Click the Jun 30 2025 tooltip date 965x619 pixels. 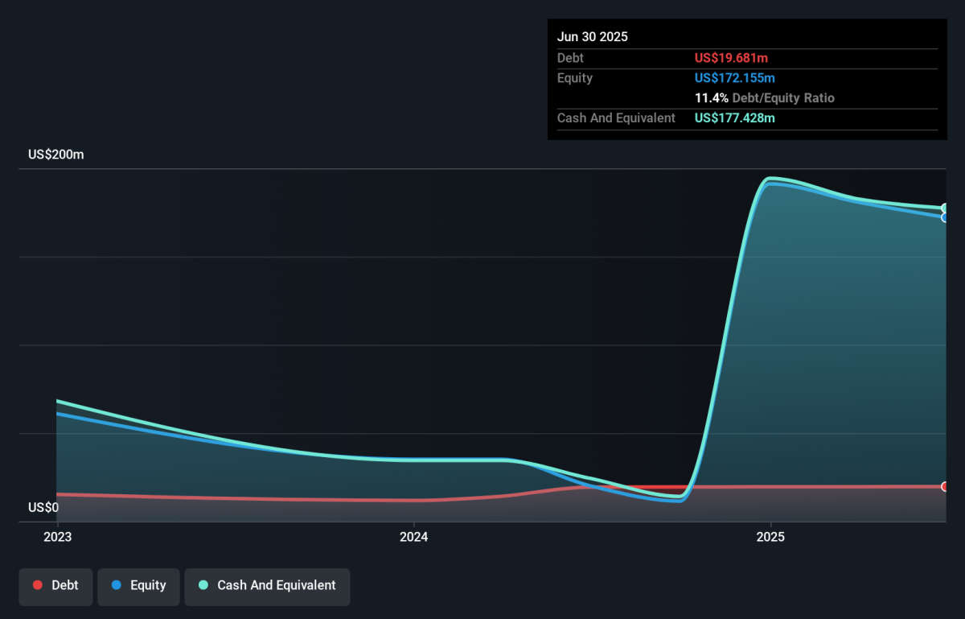point(593,37)
